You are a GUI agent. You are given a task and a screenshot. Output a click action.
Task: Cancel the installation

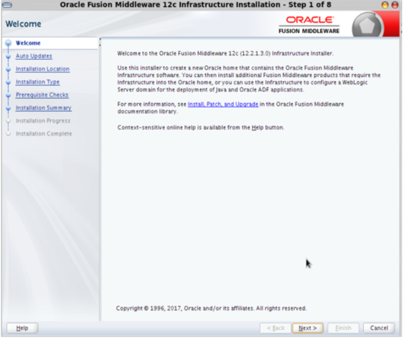coord(379,328)
